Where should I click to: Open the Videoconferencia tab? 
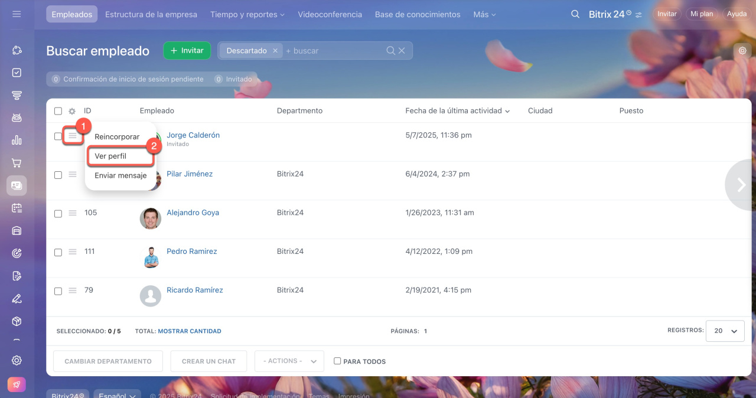click(x=330, y=14)
